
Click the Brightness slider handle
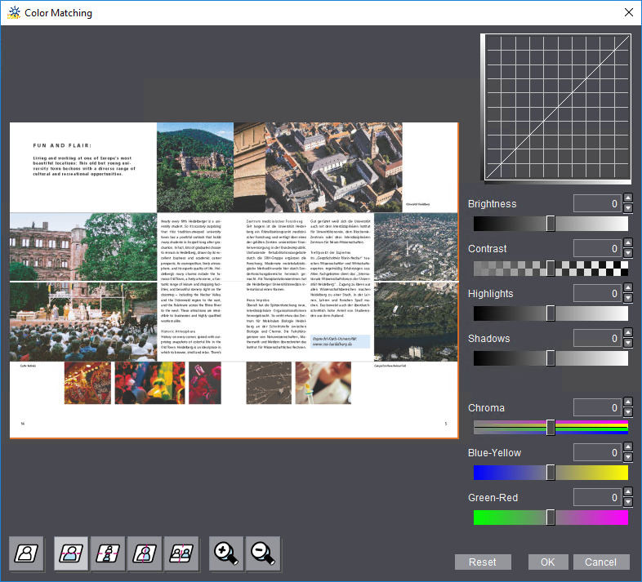tap(551, 224)
